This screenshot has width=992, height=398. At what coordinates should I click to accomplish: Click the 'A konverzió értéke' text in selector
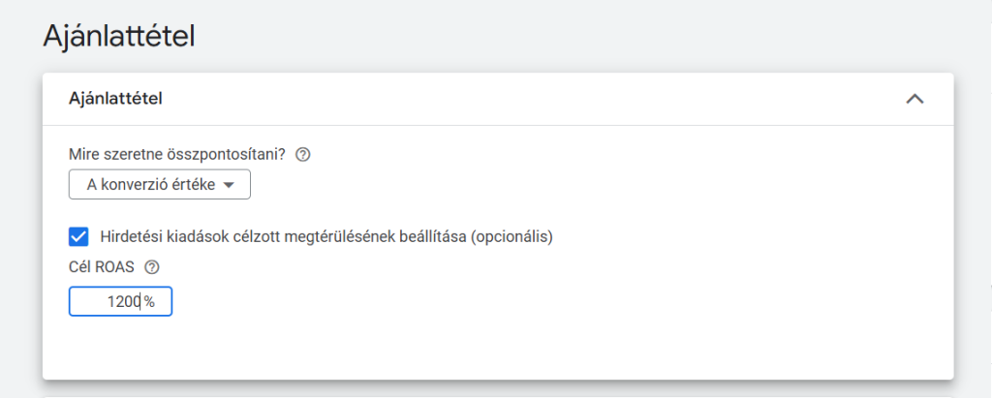pos(150,184)
